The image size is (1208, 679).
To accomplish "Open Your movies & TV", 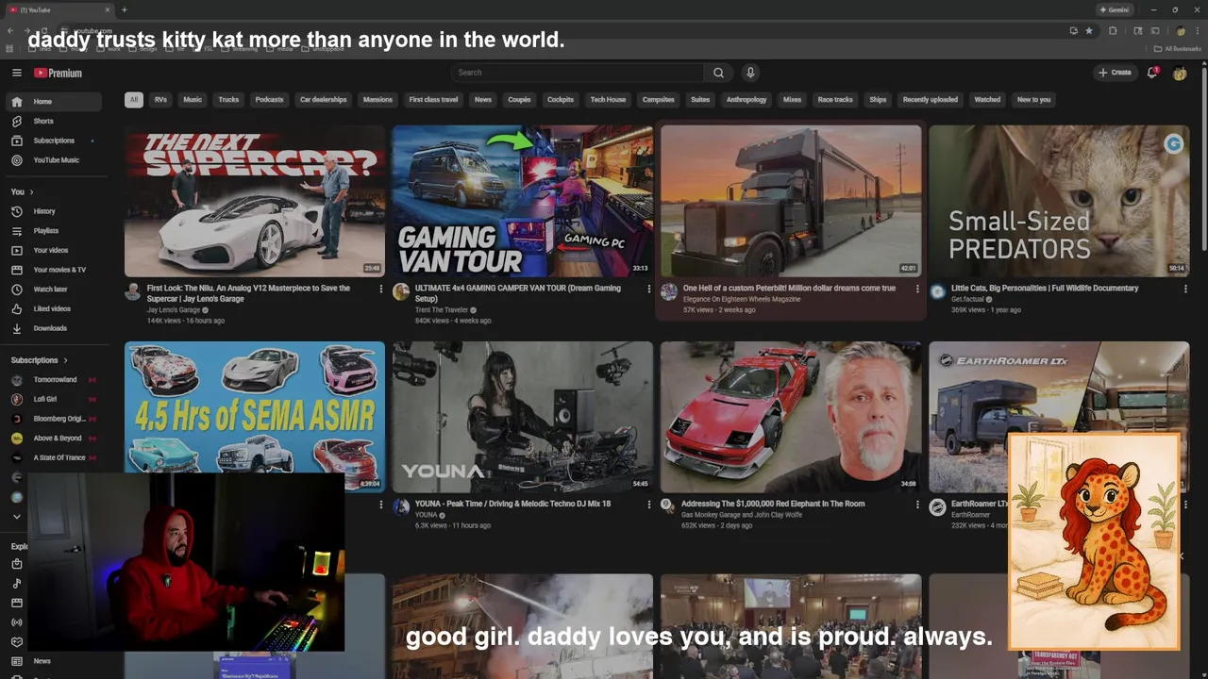I will pyautogui.click(x=55, y=270).
